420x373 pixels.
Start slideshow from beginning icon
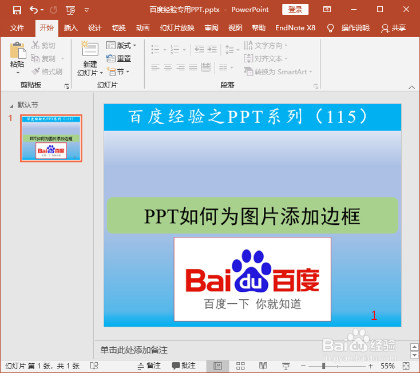tap(70, 10)
